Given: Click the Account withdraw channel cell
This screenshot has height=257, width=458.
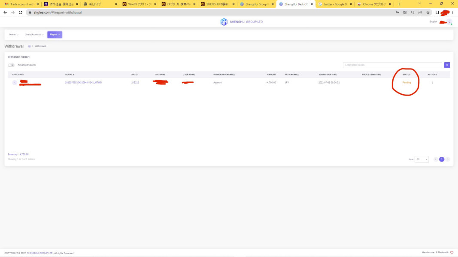Looking at the screenshot, I should (217, 83).
